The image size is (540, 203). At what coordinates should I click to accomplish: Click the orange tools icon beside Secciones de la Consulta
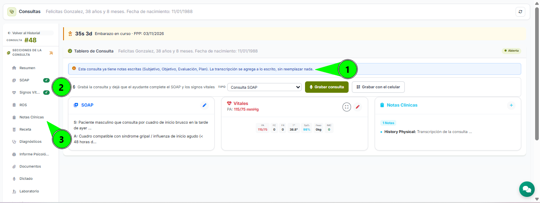(x=51, y=52)
